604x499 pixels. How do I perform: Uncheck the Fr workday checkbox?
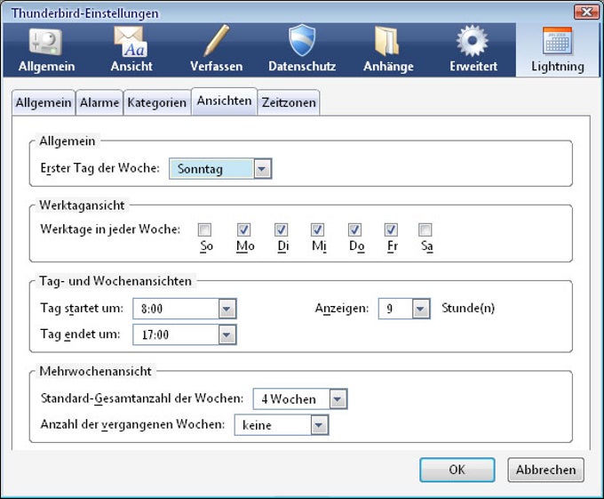(x=391, y=229)
